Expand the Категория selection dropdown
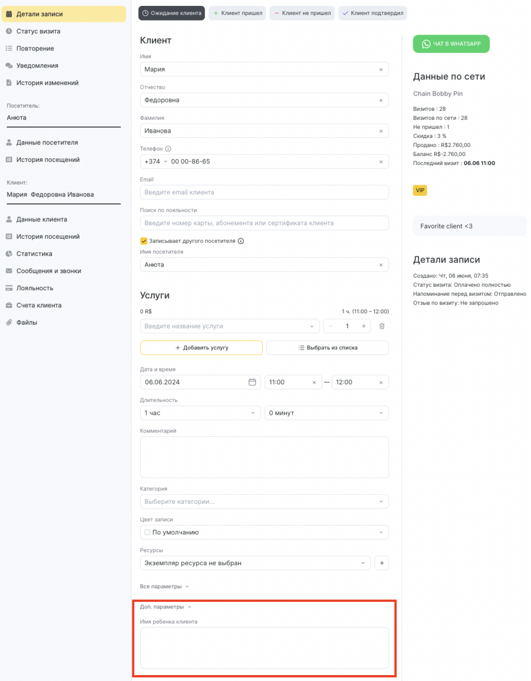The image size is (531, 681). click(x=264, y=502)
